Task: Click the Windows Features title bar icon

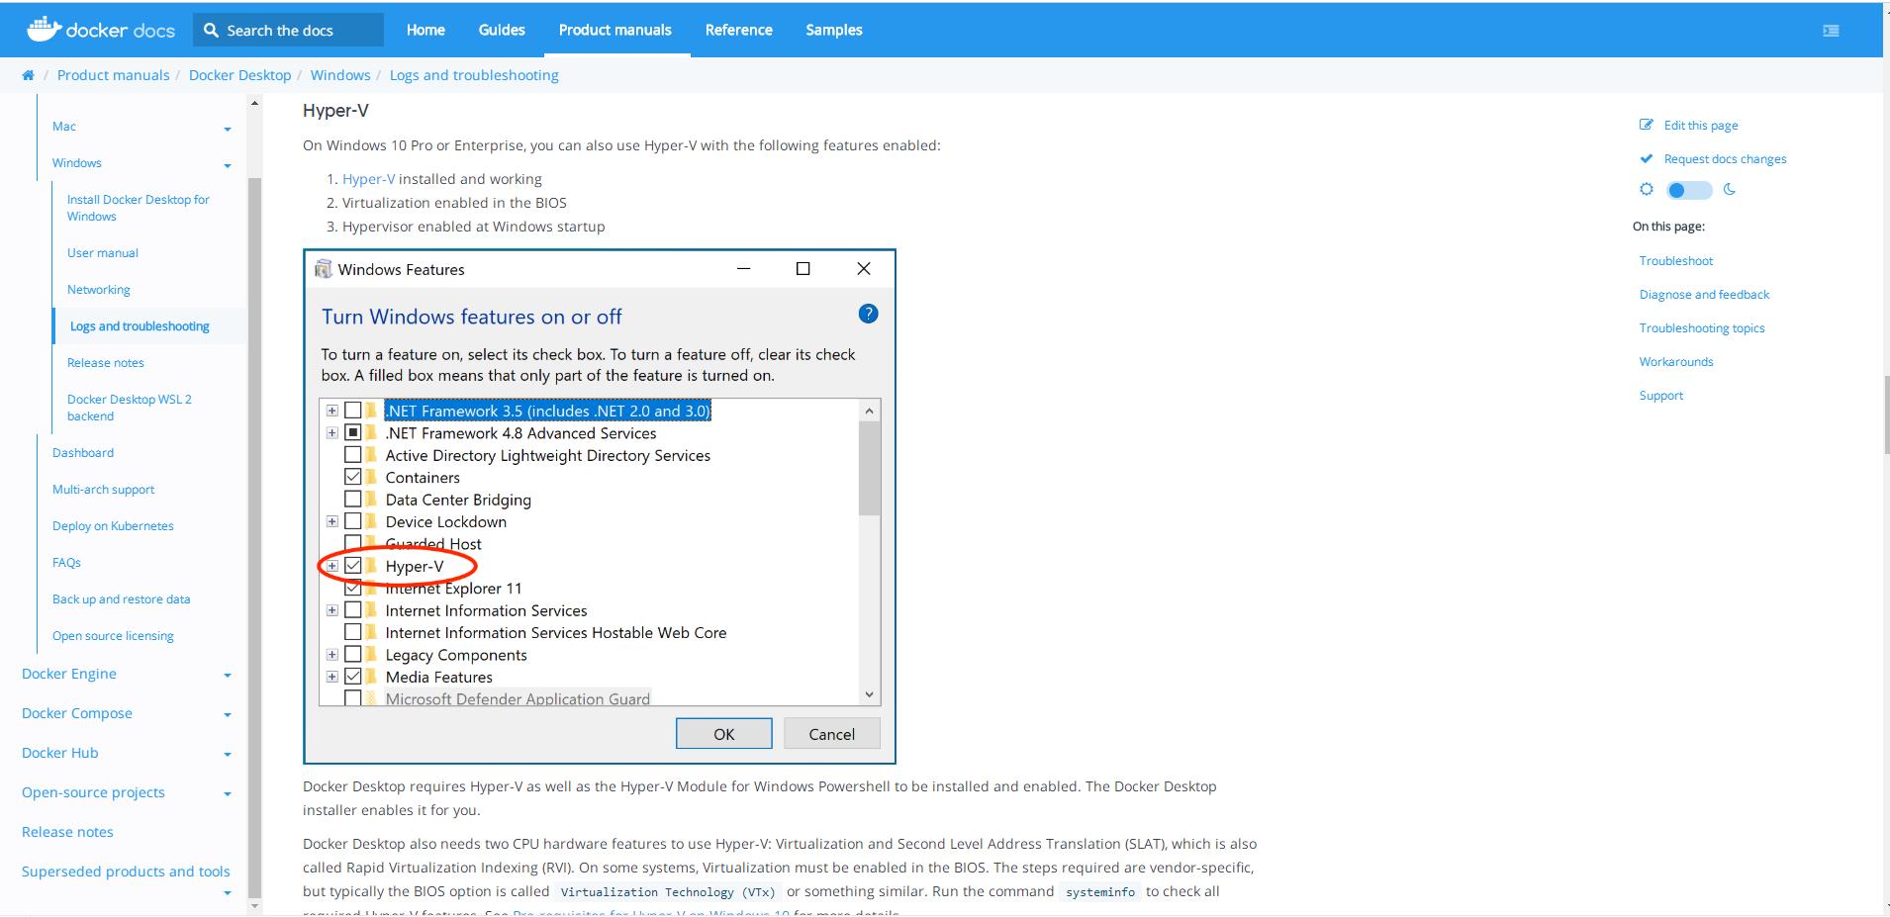Action: click(x=323, y=269)
